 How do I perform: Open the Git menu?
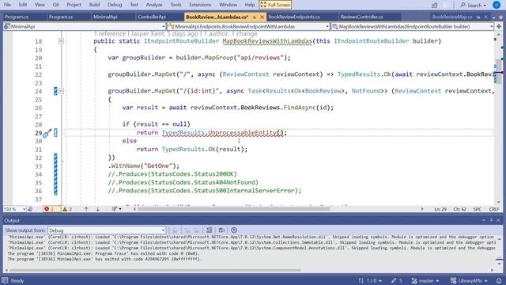55,5
